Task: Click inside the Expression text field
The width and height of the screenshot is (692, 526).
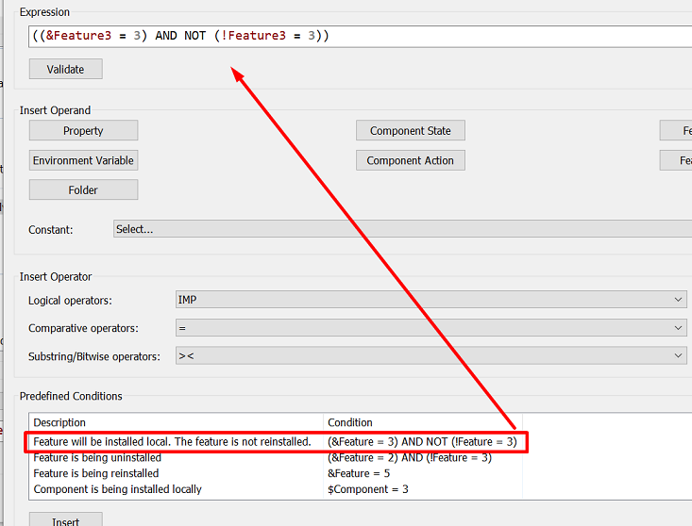Action: click(x=425, y=36)
